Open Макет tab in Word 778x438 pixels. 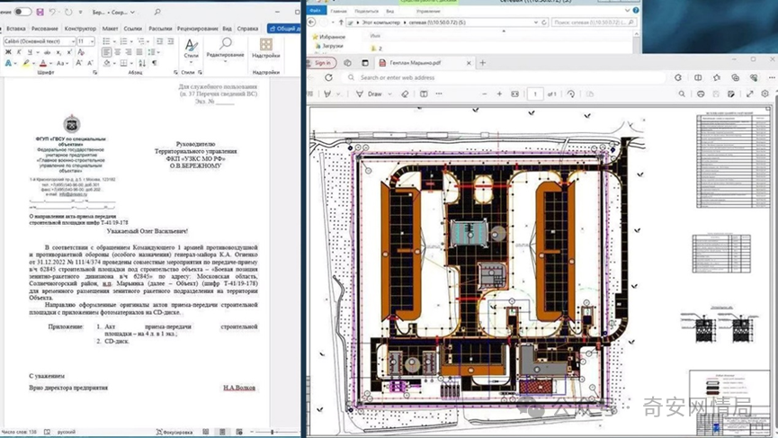point(110,29)
